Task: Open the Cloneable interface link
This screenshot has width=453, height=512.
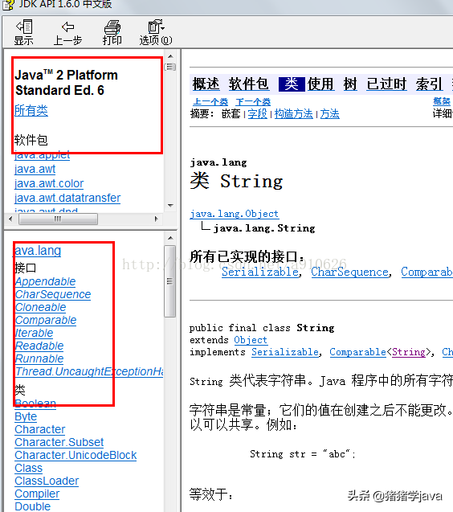Action: (40, 307)
